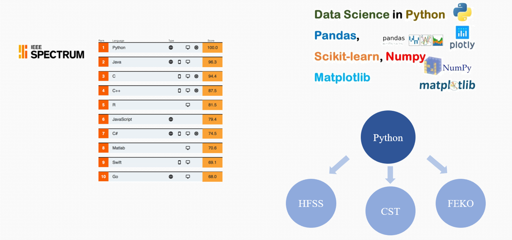
Task: Click the orange Scikit-learn heading text
Action: coord(346,56)
